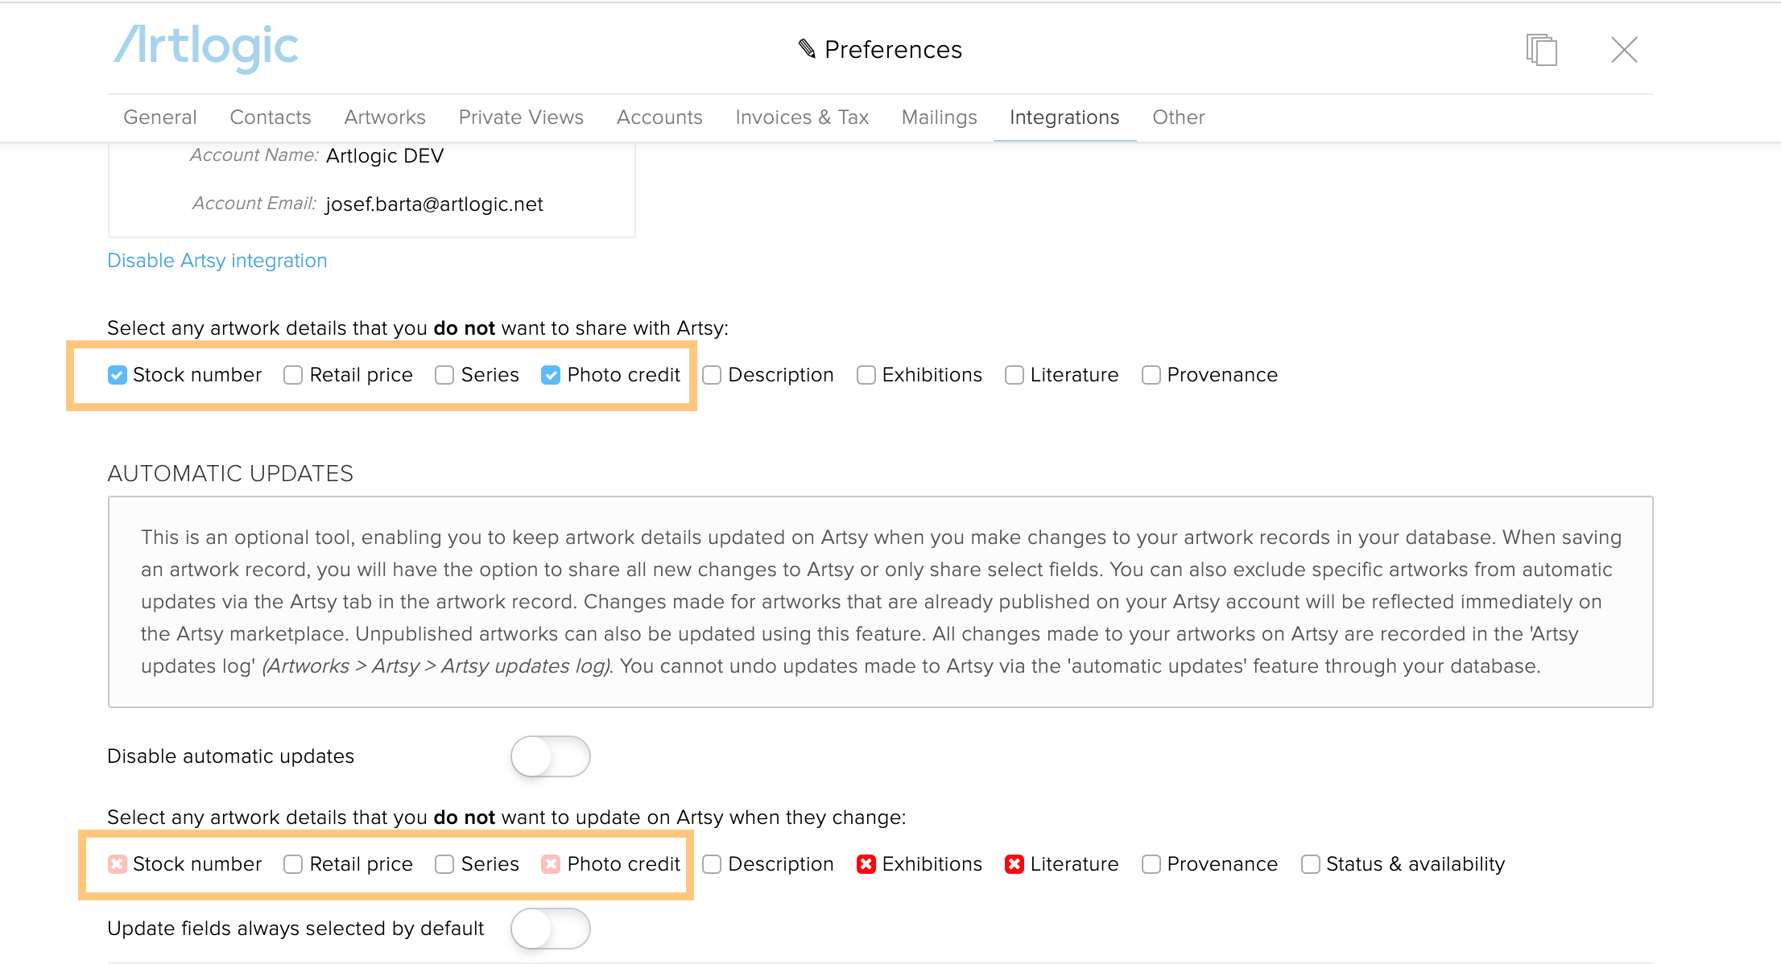Uncheck Literature in update exclusions
The height and width of the screenshot is (964, 1781).
point(1014,864)
